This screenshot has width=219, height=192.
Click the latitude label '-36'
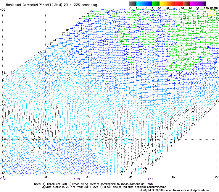[x=3, y=105]
